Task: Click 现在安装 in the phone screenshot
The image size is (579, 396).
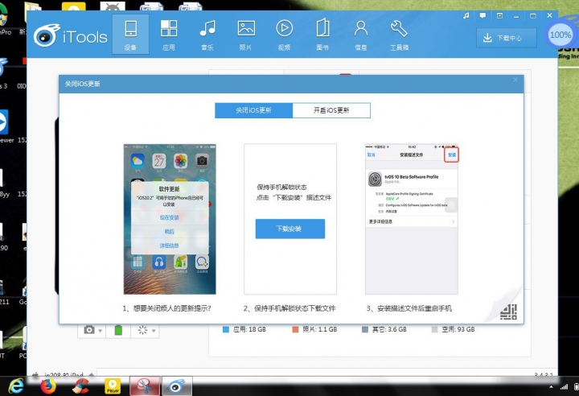Action: 170,217
